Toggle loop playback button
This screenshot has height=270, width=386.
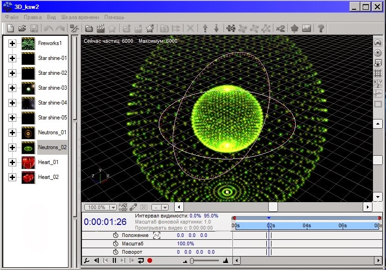click(x=141, y=261)
